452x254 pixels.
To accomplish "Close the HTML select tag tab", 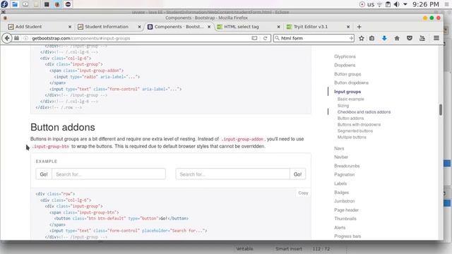I will (278, 27).
